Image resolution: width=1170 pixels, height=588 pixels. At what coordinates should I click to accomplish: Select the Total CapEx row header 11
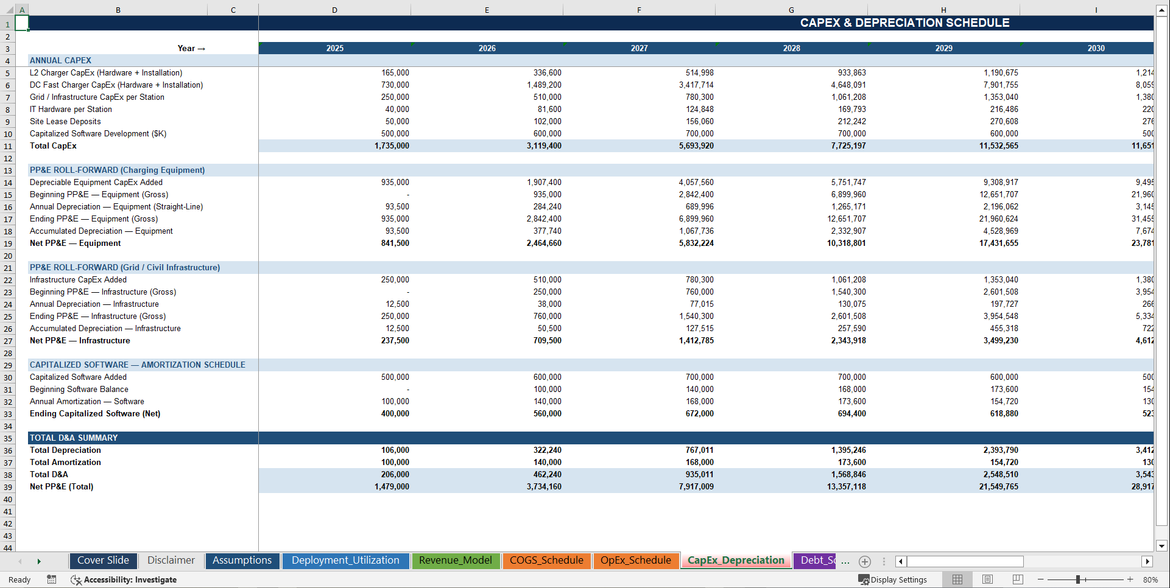(x=8, y=145)
